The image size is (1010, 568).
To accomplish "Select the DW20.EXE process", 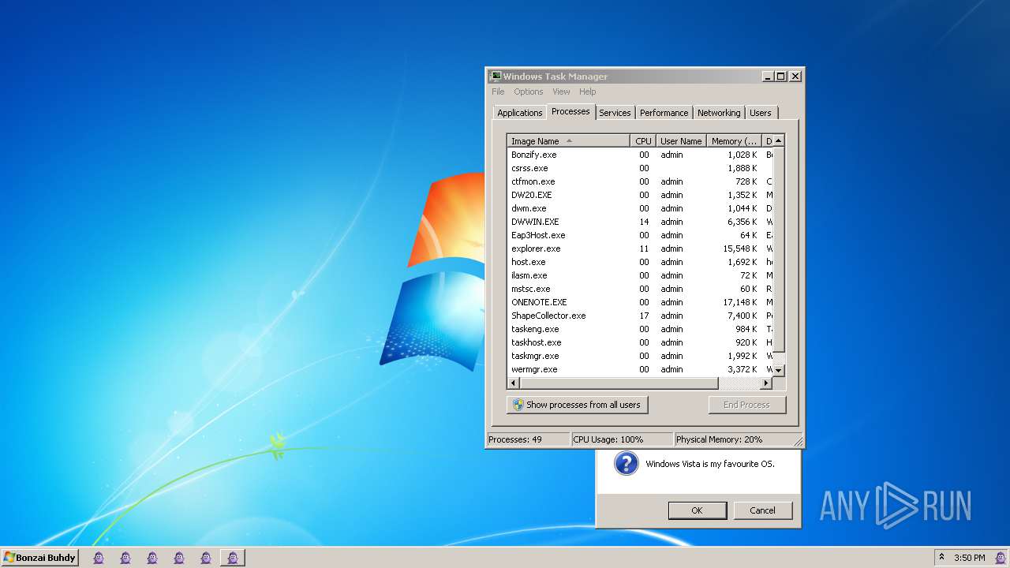I will click(x=640, y=195).
